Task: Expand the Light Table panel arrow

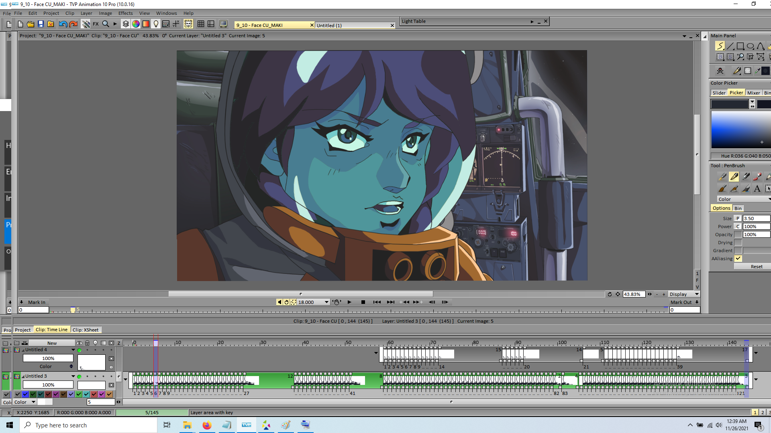Action: [x=532, y=22]
